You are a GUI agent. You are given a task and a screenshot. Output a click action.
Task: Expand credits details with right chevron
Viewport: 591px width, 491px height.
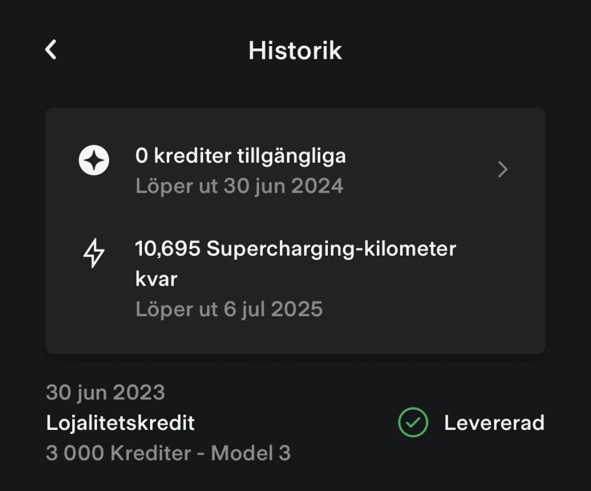[503, 169]
